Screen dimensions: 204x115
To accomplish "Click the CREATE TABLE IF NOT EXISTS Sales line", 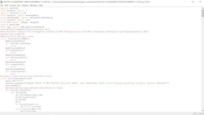I will [87, 83].
